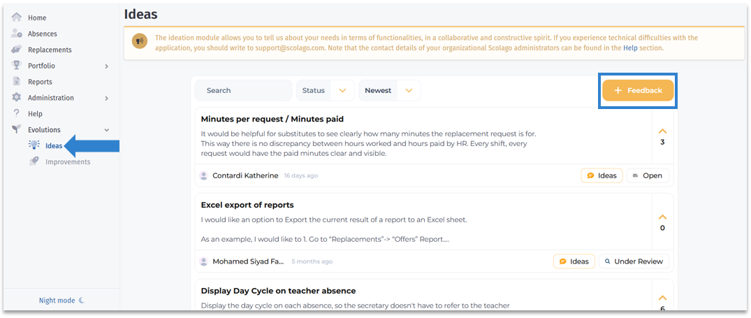Click vote count 3 on Minutes per request
The height and width of the screenshot is (318, 751).
click(x=662, y=143)
